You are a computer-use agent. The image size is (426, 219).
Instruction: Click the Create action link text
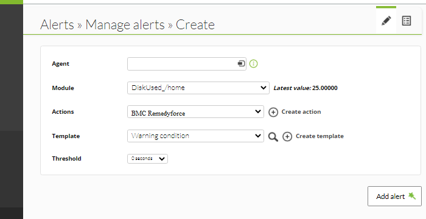click(301, 112)
